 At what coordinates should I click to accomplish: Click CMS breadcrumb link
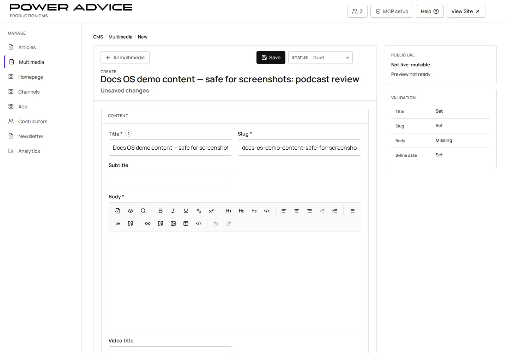tap(98, 37)
